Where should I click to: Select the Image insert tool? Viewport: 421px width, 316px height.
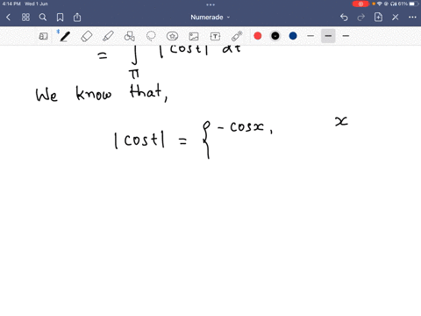(194, 36)
